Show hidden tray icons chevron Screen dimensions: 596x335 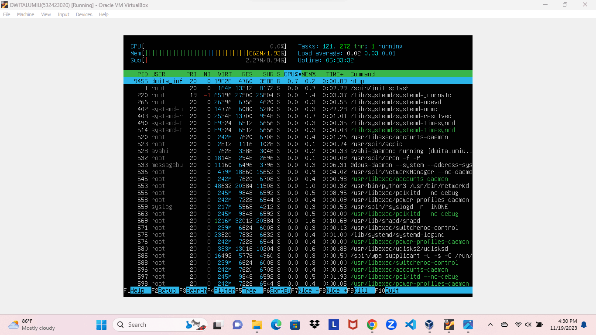[x=490, y=325]
